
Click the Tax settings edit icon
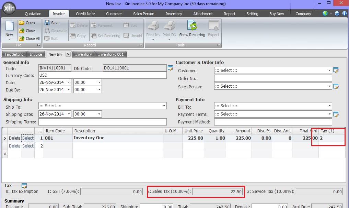click(24, 186)
